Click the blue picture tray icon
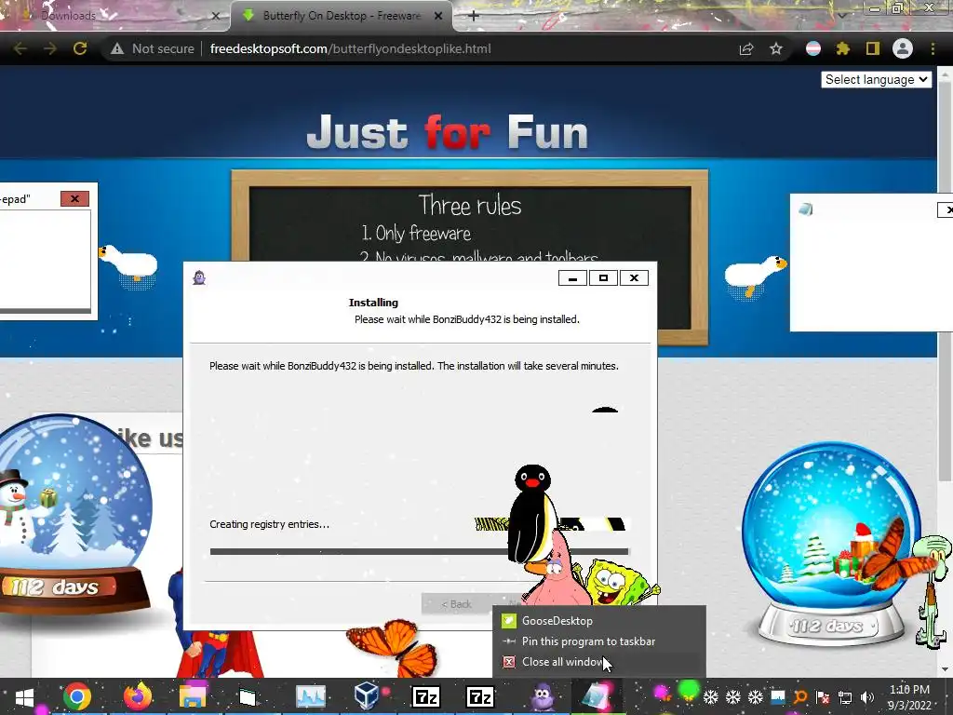This screenshot has height=715, width=953. [x=778, y=696]
